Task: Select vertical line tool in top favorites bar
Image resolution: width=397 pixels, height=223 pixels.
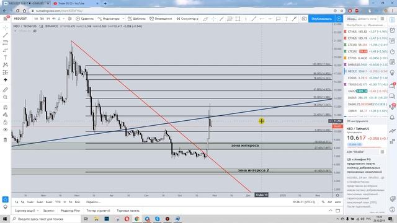Action: point(246,19)
